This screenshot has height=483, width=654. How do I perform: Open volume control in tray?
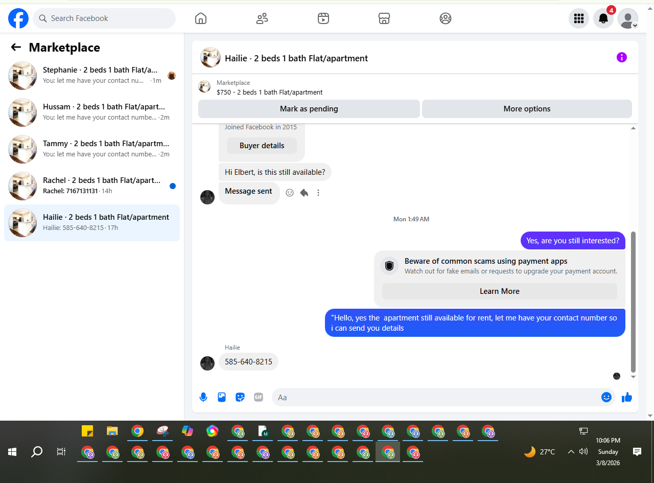[583, 452]
